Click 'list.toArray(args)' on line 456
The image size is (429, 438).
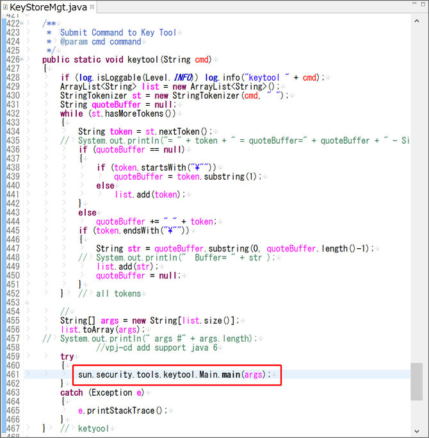click(x=100, y=330)
